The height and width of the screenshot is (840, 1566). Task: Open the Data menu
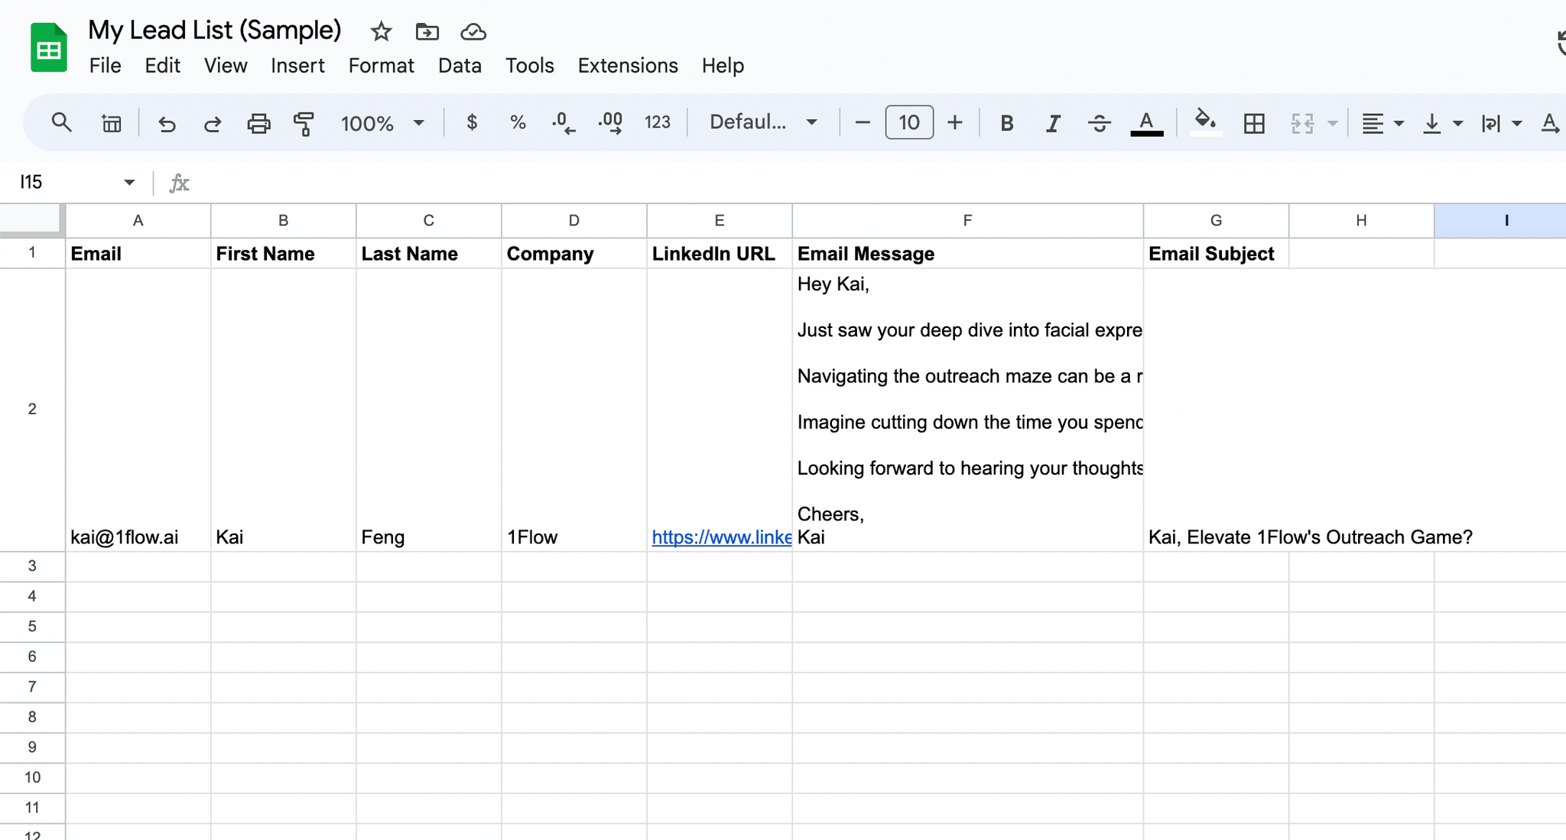460,66
